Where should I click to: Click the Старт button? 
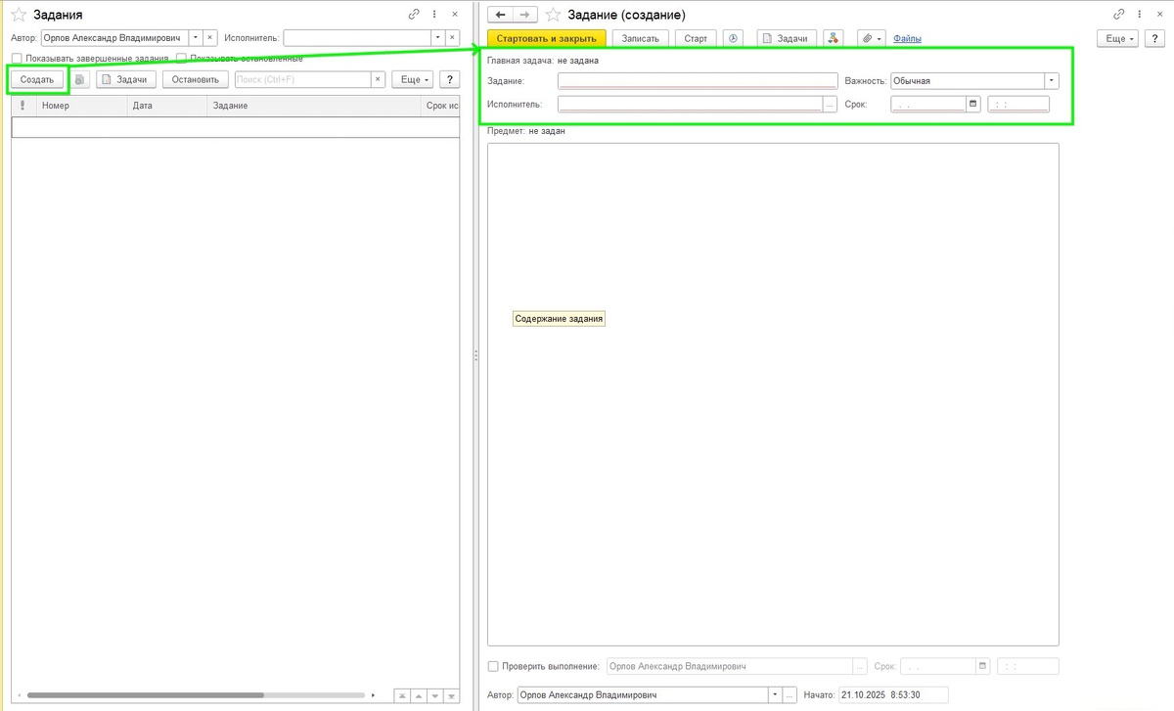696,38
